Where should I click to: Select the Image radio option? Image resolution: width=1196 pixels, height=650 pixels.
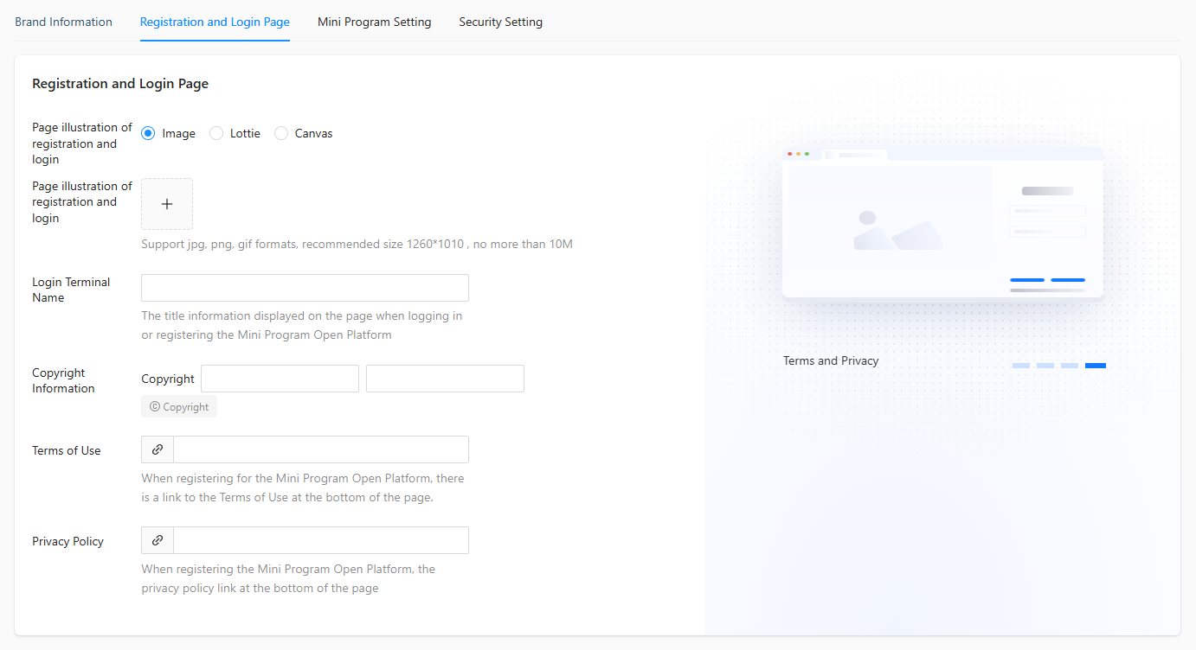pyautogui.click(x=148, y=133)
